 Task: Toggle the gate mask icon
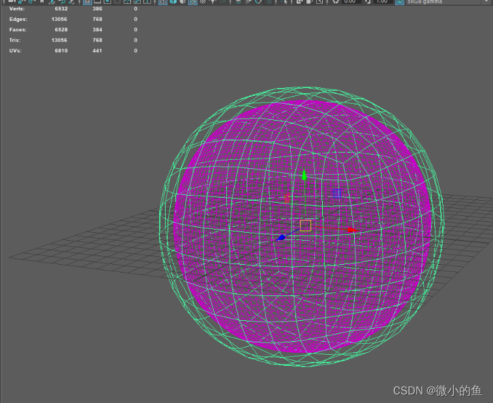click(117, 1)
